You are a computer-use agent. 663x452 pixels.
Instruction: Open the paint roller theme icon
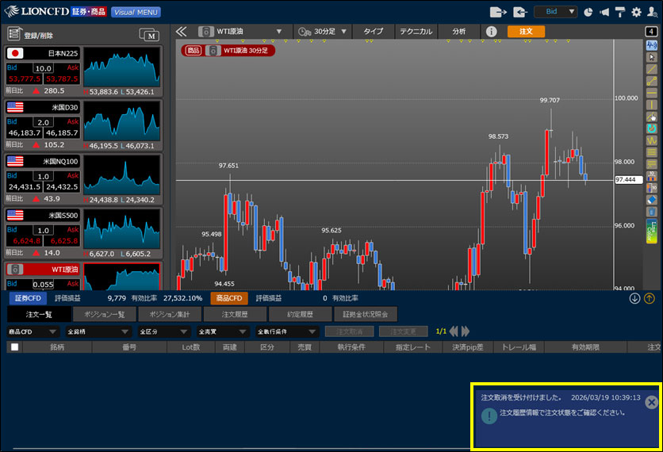pyautogui.click(x=620, y=12)
